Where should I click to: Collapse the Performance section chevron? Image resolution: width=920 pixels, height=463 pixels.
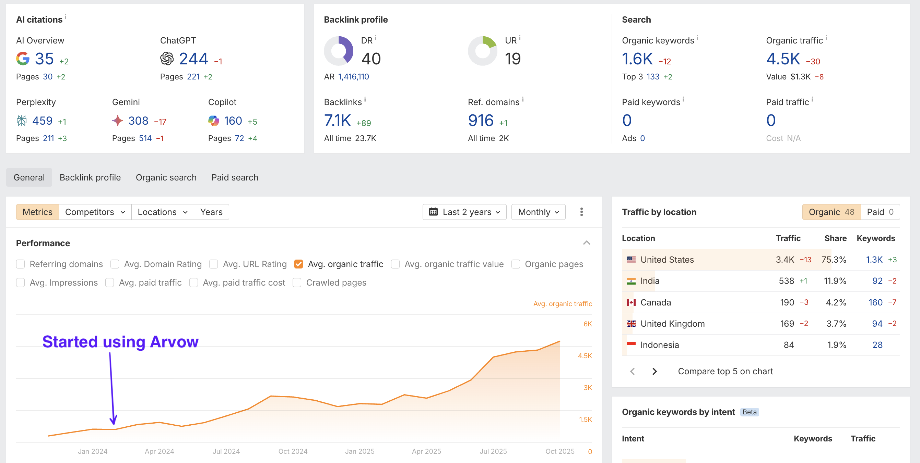click(587, 243)
